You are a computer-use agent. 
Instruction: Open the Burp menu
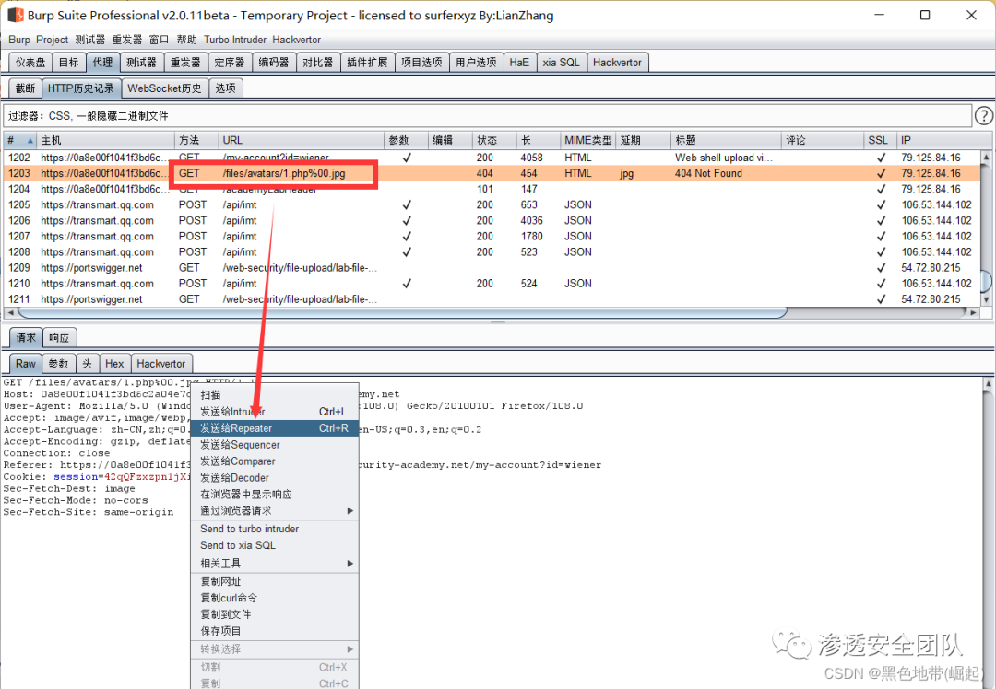point(19,40)
